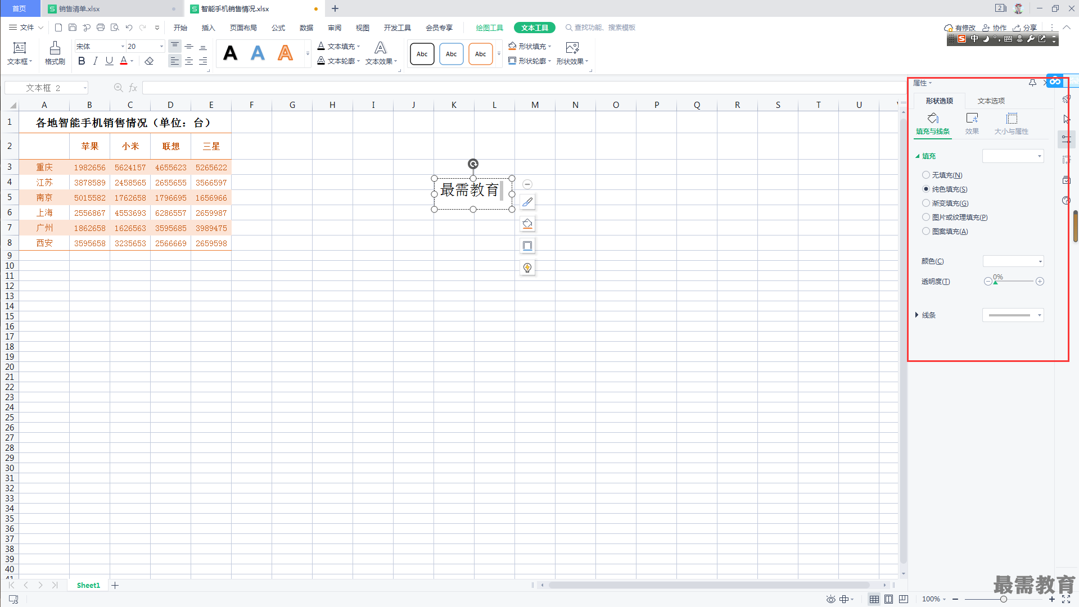Click the rotate handle above the text box
1079x607 pixels.
point(473,164)
